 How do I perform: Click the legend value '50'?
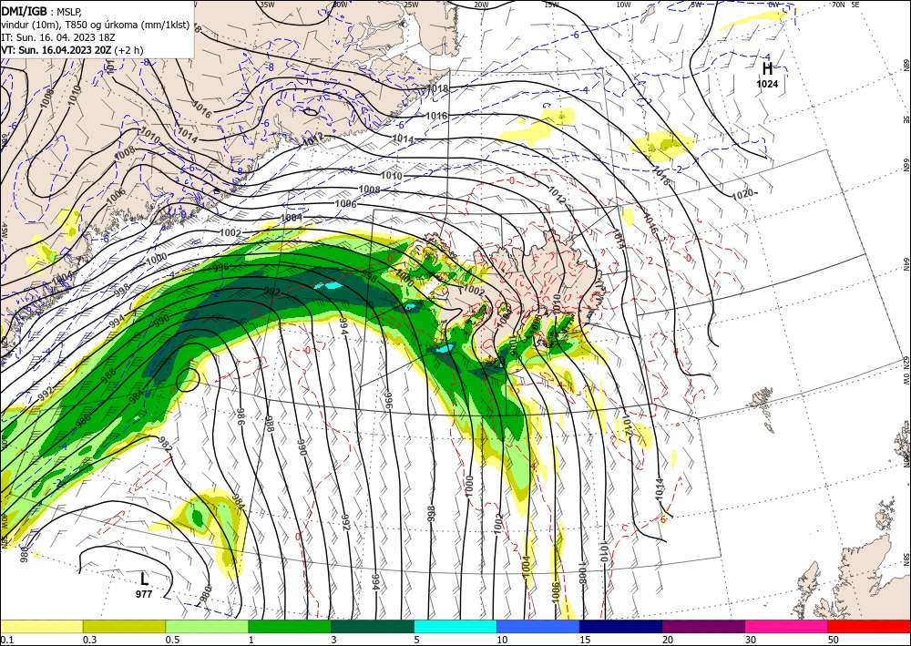[x=834, y=640]
